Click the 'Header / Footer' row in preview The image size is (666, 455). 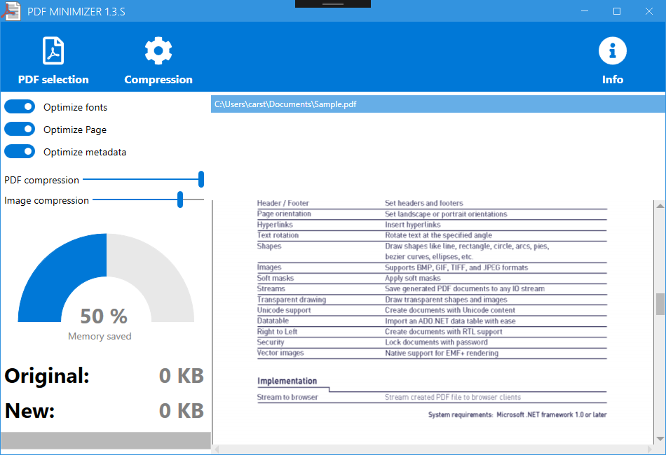pos(432,203)
